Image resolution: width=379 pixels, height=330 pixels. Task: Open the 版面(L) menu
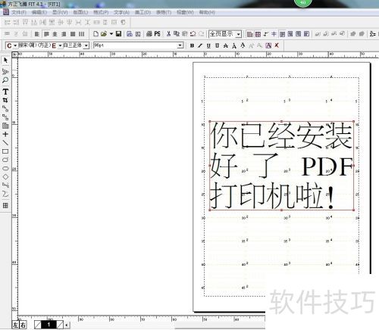[80, 12]
